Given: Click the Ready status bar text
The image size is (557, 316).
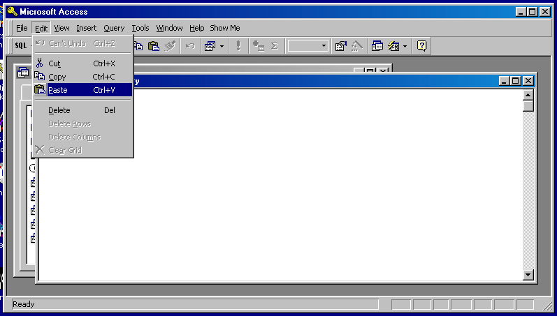Looking at the screenshot, I should 24,304.
